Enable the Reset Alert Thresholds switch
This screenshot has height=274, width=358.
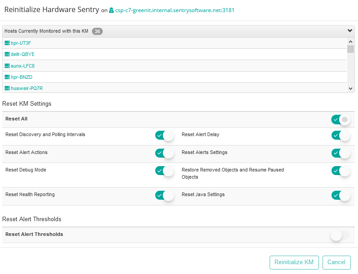click(x=340, y=235)
